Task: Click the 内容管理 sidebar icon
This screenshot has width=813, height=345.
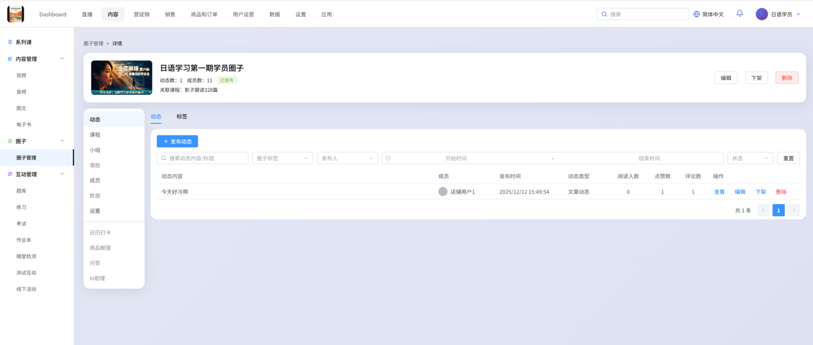Action: [10, 59]
